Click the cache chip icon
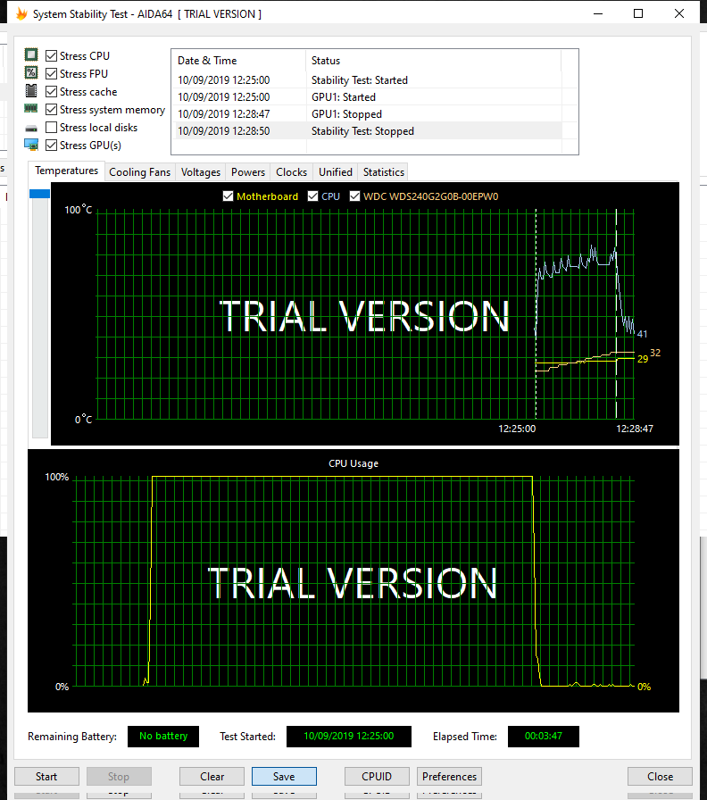This screenshot has height=800, width=707. click(x=31, y=91)
